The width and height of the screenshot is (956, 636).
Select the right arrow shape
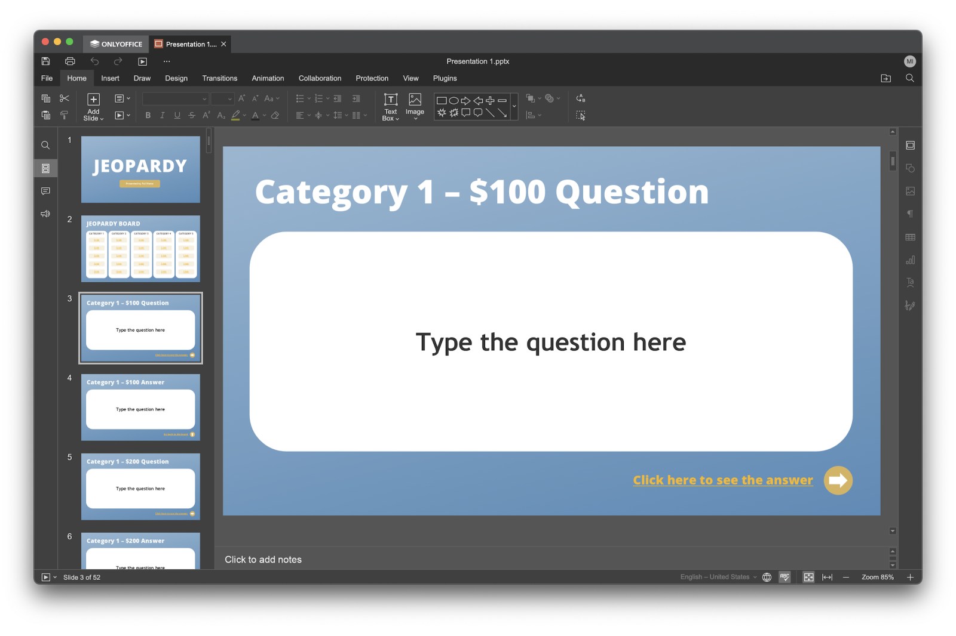click(x=465, y=100)
